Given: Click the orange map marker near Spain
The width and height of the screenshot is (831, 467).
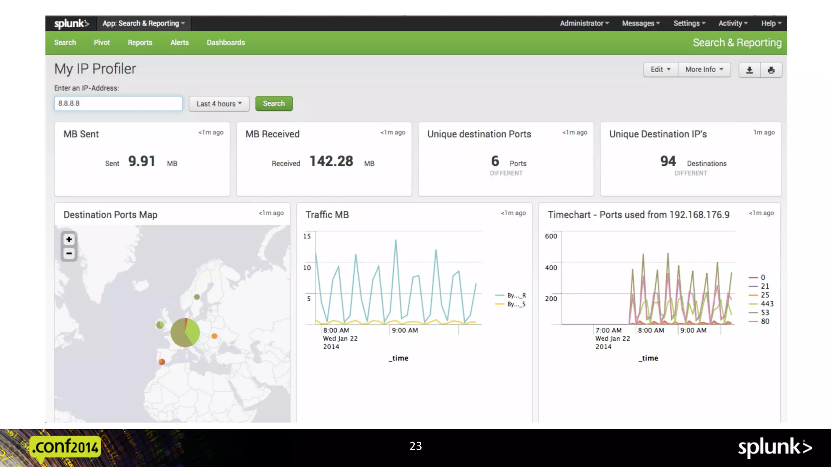Looking at the screenshot, I should click(x=161, y=362).
